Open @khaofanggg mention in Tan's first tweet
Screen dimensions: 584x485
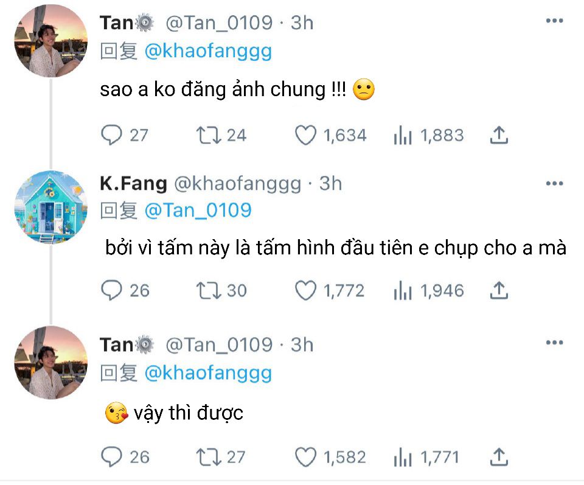pos(208,52)
